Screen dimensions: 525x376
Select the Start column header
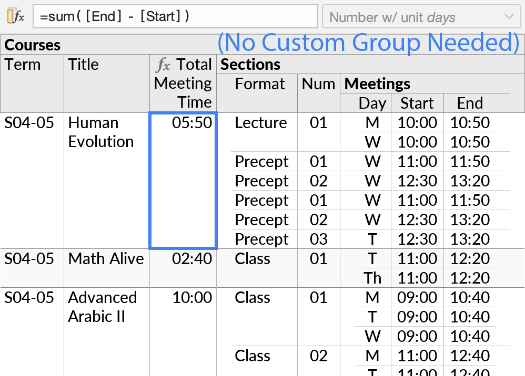pos(417,103)
